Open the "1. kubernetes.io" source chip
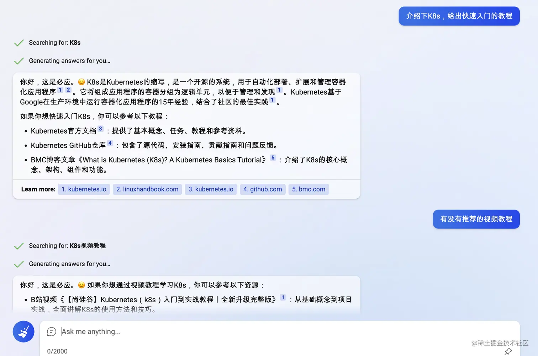Image resolution: width=538 pixels, height=356 pixels. tap(84, 189)
